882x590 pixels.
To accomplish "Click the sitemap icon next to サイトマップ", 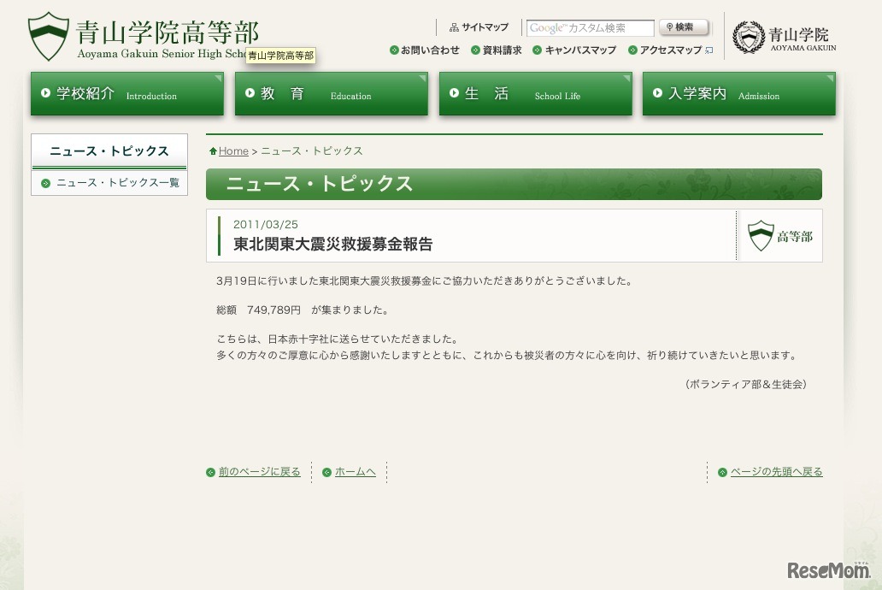I will (454, 27).
